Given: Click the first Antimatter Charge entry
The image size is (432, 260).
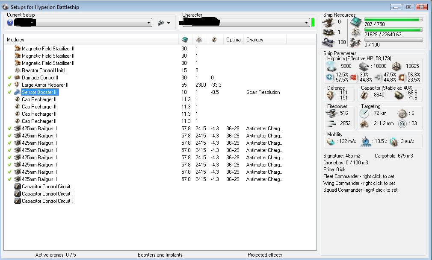Looking at the screenshot, I should click(x=265, y=129).
